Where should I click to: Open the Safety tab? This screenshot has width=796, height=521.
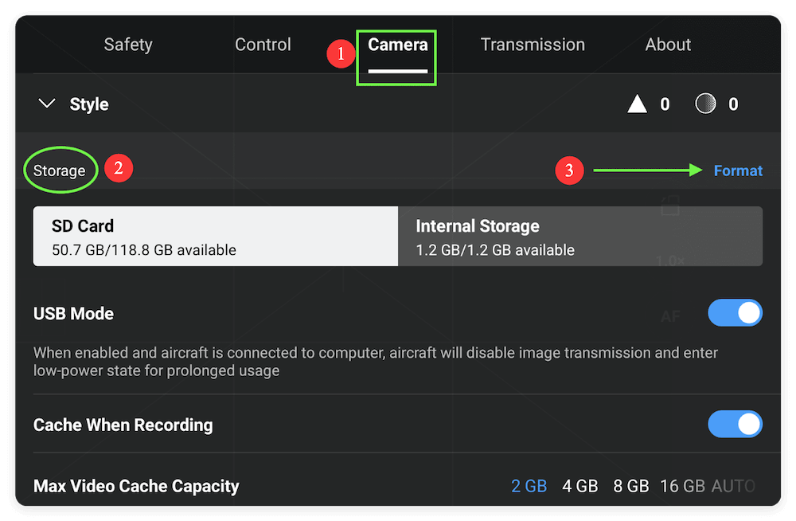(x=128, y=45)
